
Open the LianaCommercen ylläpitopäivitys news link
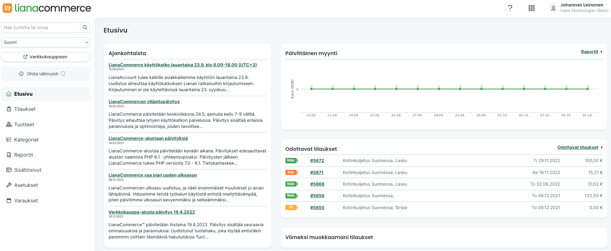coord(144,101)
